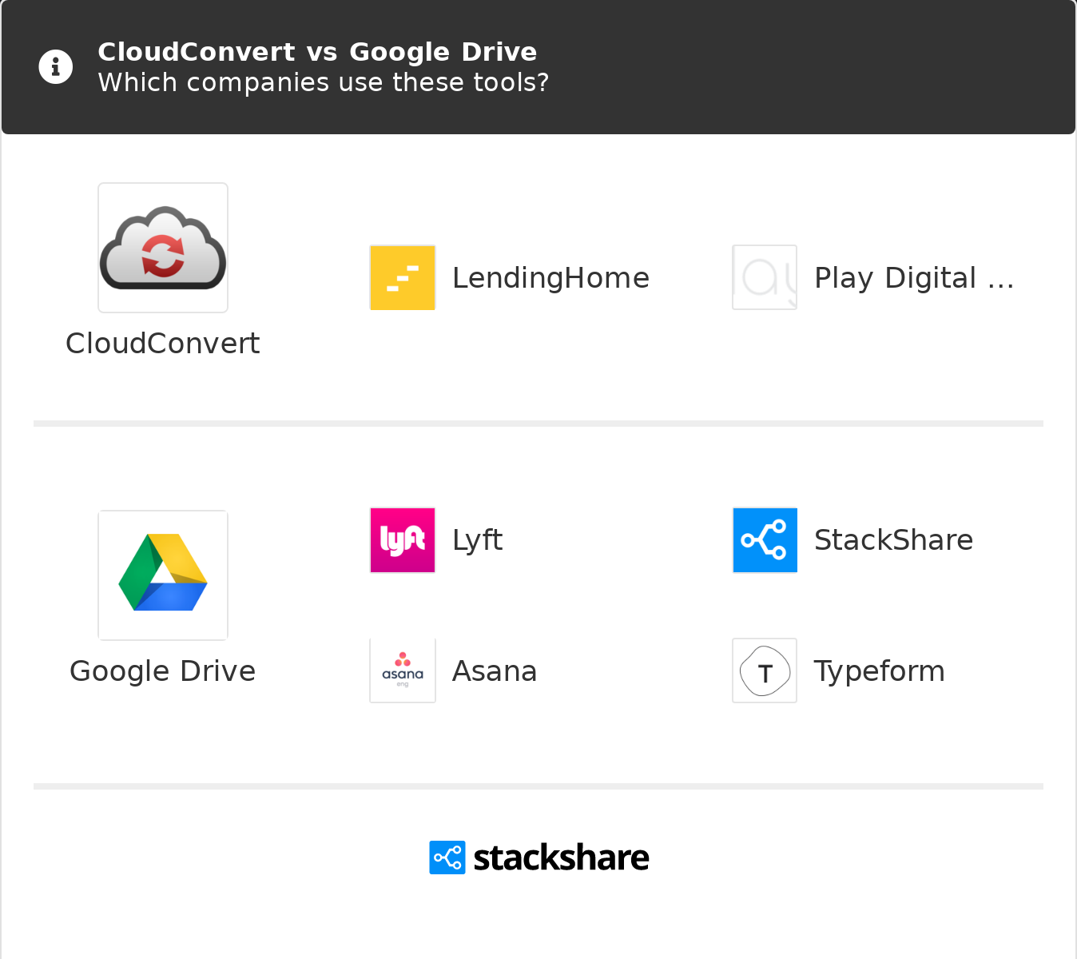This screenshot has width=1077, height=959.
Task: Open the Lyft company name link
Action: (477, 540)
